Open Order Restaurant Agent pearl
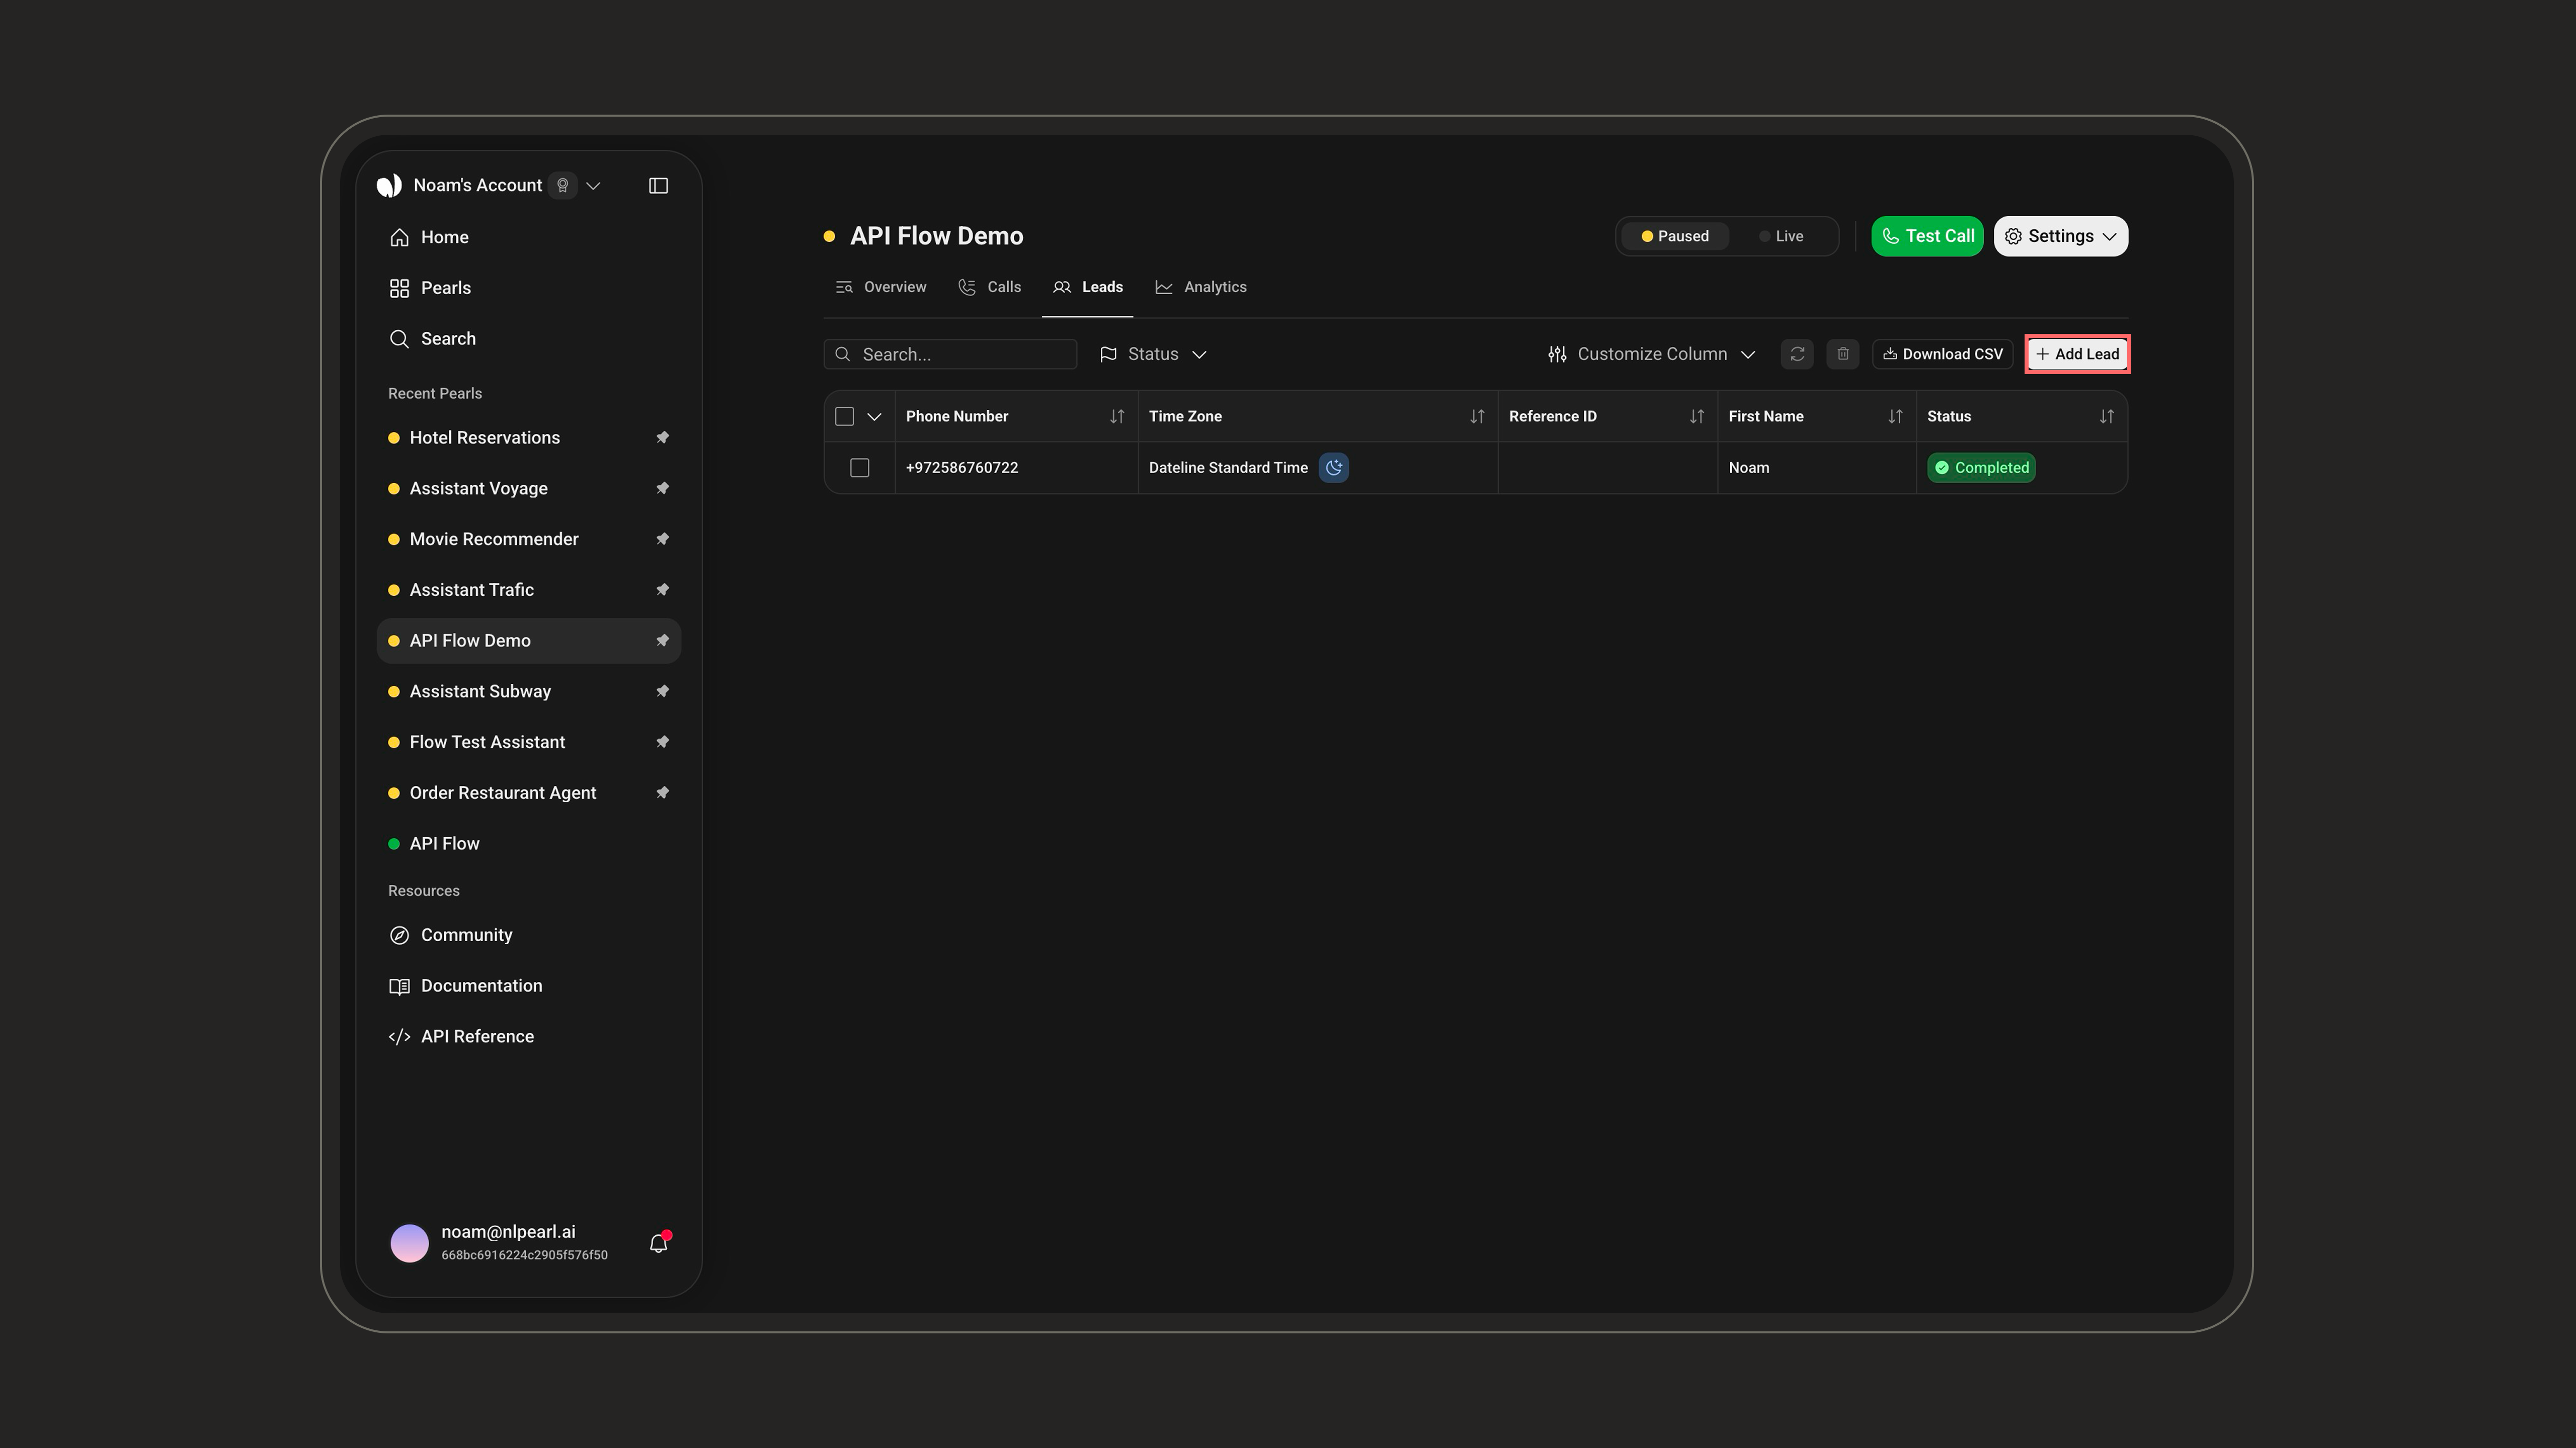Viewport: 2576px width, 1448px height. 502,793
